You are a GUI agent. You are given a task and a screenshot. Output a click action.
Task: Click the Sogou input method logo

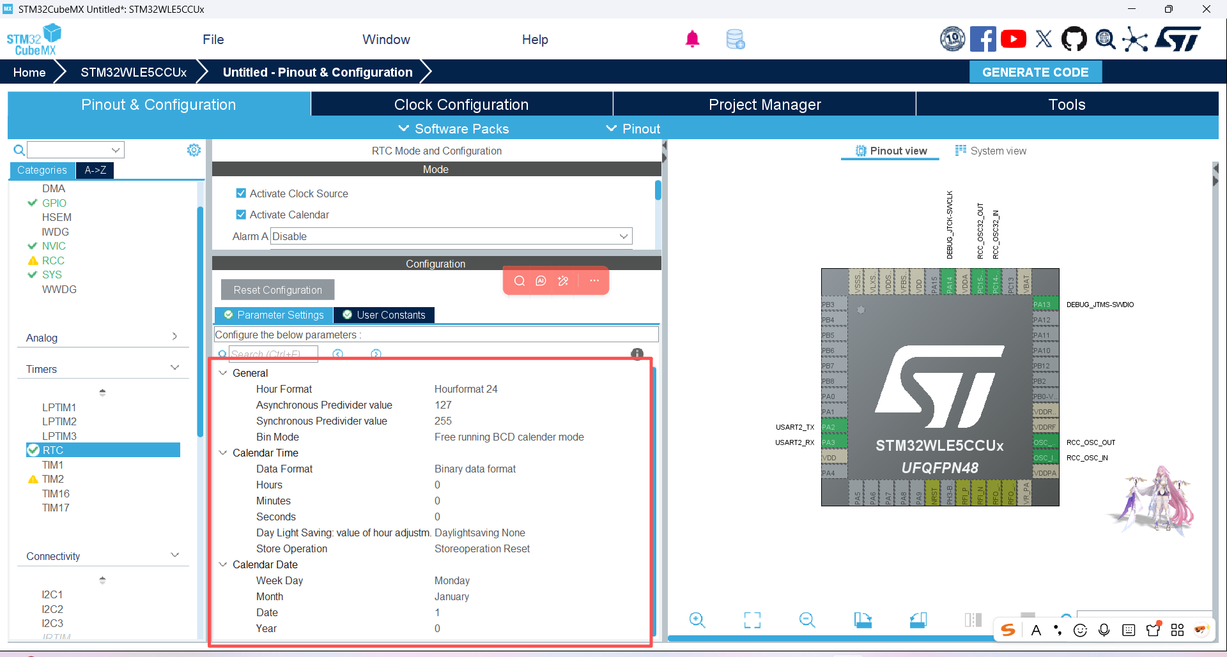click(x=1008, y=630)
